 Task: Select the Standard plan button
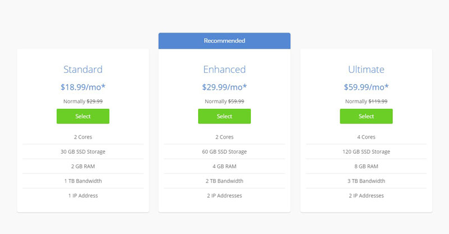pyautogui.click(x=83, y=116)
